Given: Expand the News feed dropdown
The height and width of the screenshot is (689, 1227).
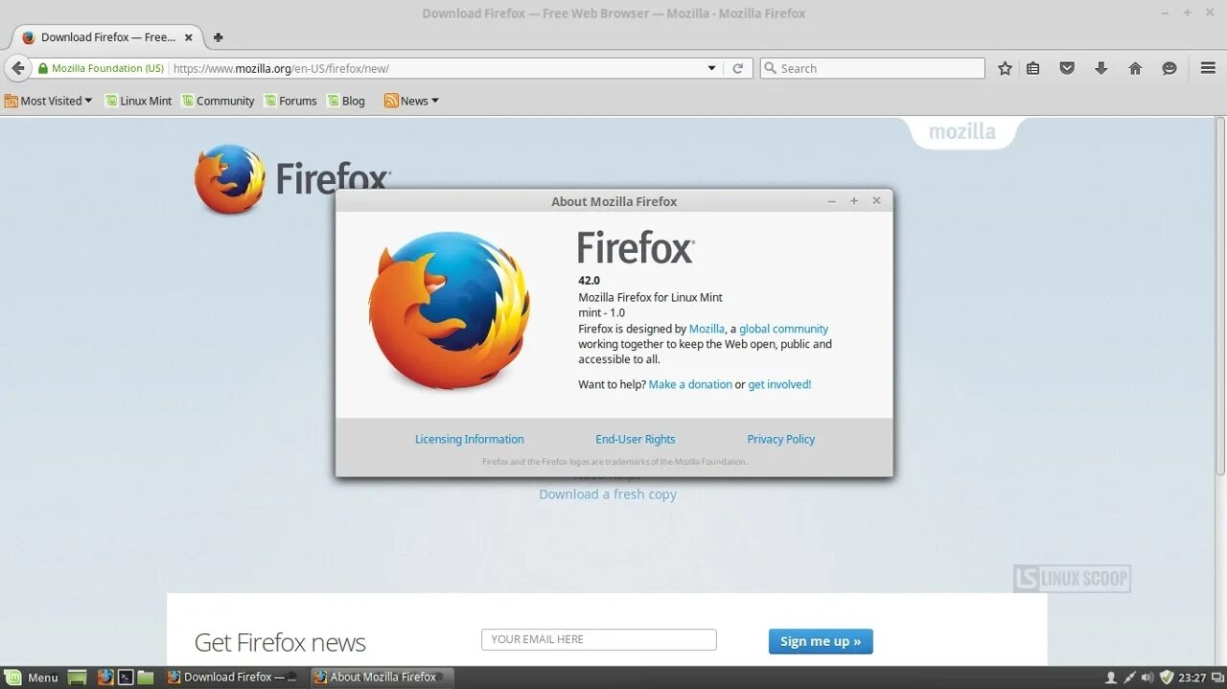Looking at the screenshot, I should (x=411, y=101).
